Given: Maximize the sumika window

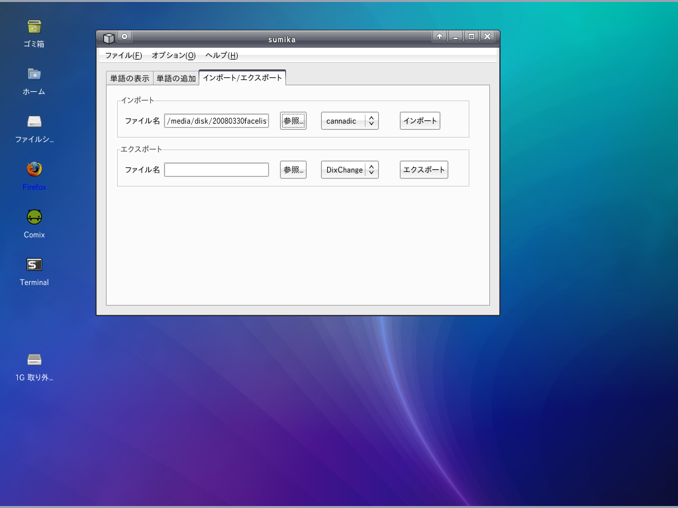Looking at the screenshot, I should 471,36.
